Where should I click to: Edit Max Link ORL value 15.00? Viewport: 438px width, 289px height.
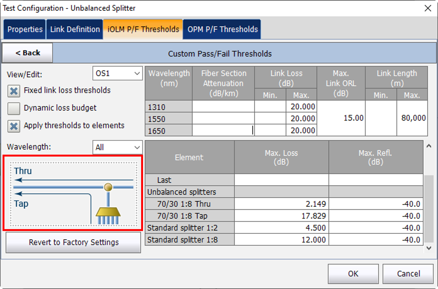341,118
